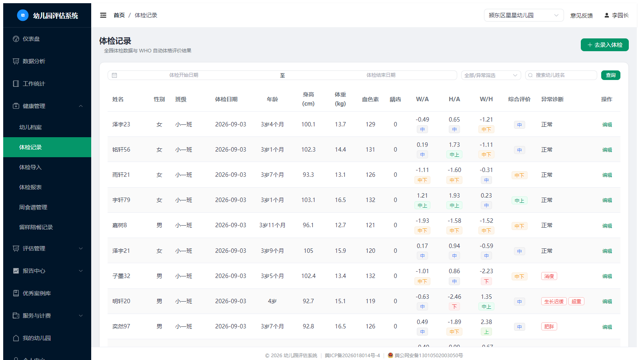Image resolution: width=640 pixels, height=360 pixels.
Task: Click 编辑 for row 子墨32
Action: tap(607, 276)
